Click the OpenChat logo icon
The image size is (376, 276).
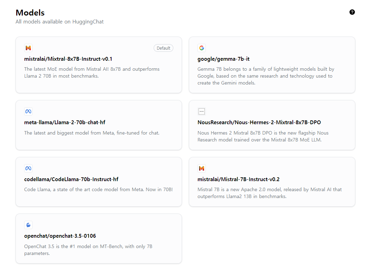[x=28, y=225]
